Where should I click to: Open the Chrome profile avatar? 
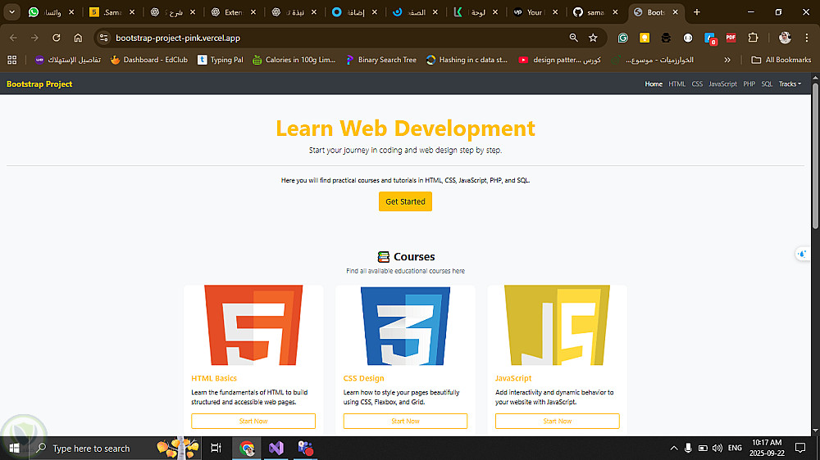(785, 38)
